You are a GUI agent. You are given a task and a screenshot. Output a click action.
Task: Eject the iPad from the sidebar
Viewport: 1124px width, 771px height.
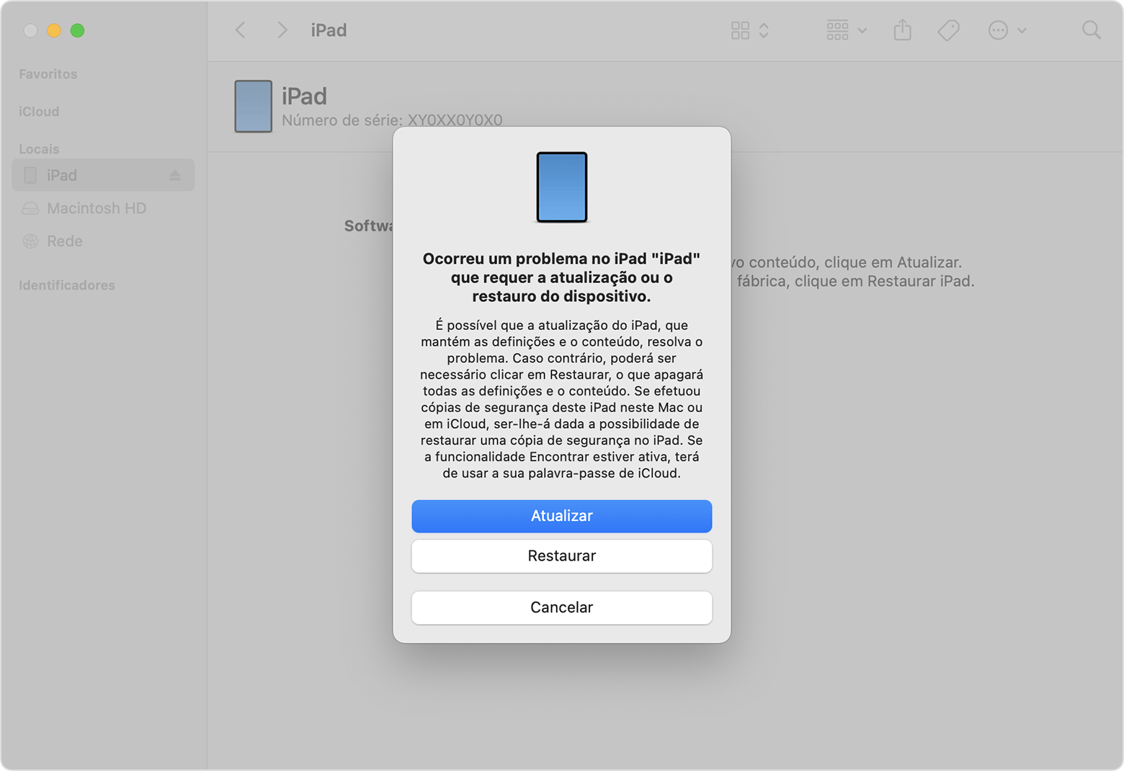(175, 176)
